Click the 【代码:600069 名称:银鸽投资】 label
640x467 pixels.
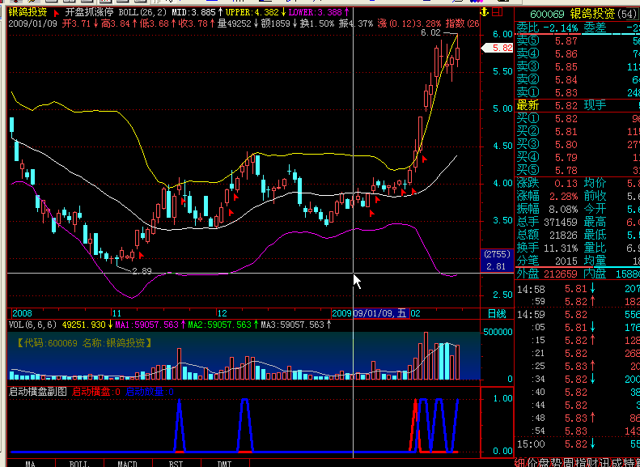tap(83, 343)
